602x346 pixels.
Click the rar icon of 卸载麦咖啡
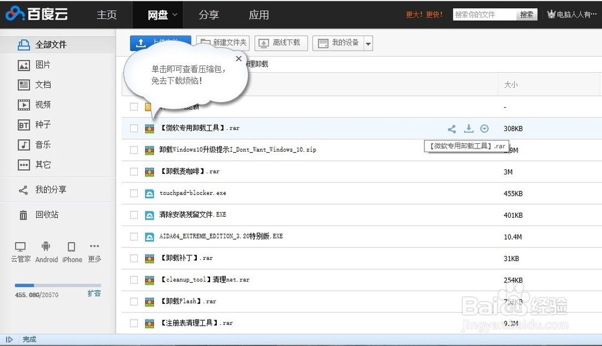149,172
